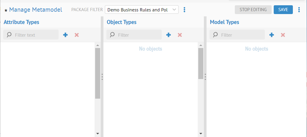Screen dimensions: 307x137
Task: Expand the Package Filter dropdown
Action: [141, 10]
